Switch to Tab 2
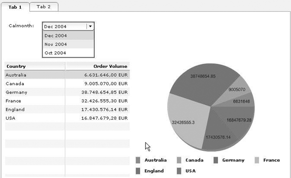Image resolution: width=291 pixels, height=178 pixels. pos(44,7)
